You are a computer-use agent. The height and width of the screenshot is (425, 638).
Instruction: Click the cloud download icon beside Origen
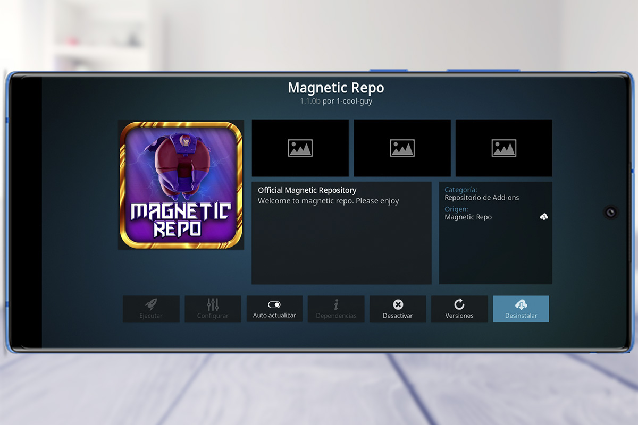pos(543,217)
